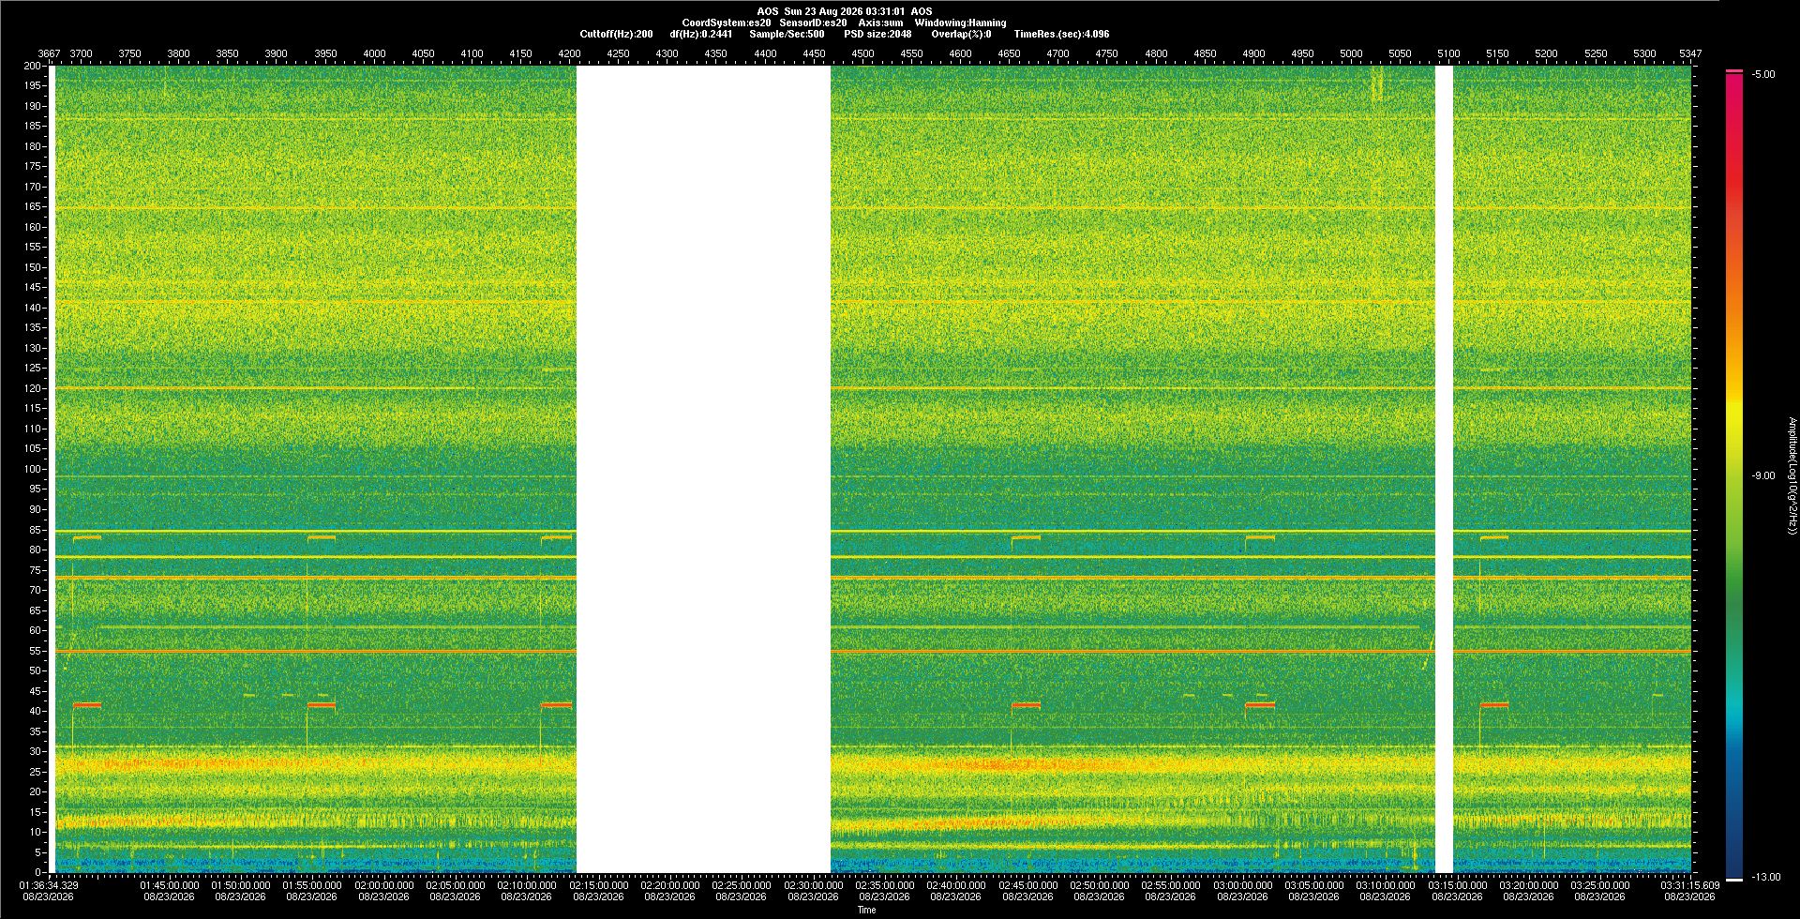The height and width of the screenshot is (919, 1800).
Task: Click the 02:00:00.000 time axis label
Action: click(383, 885)
